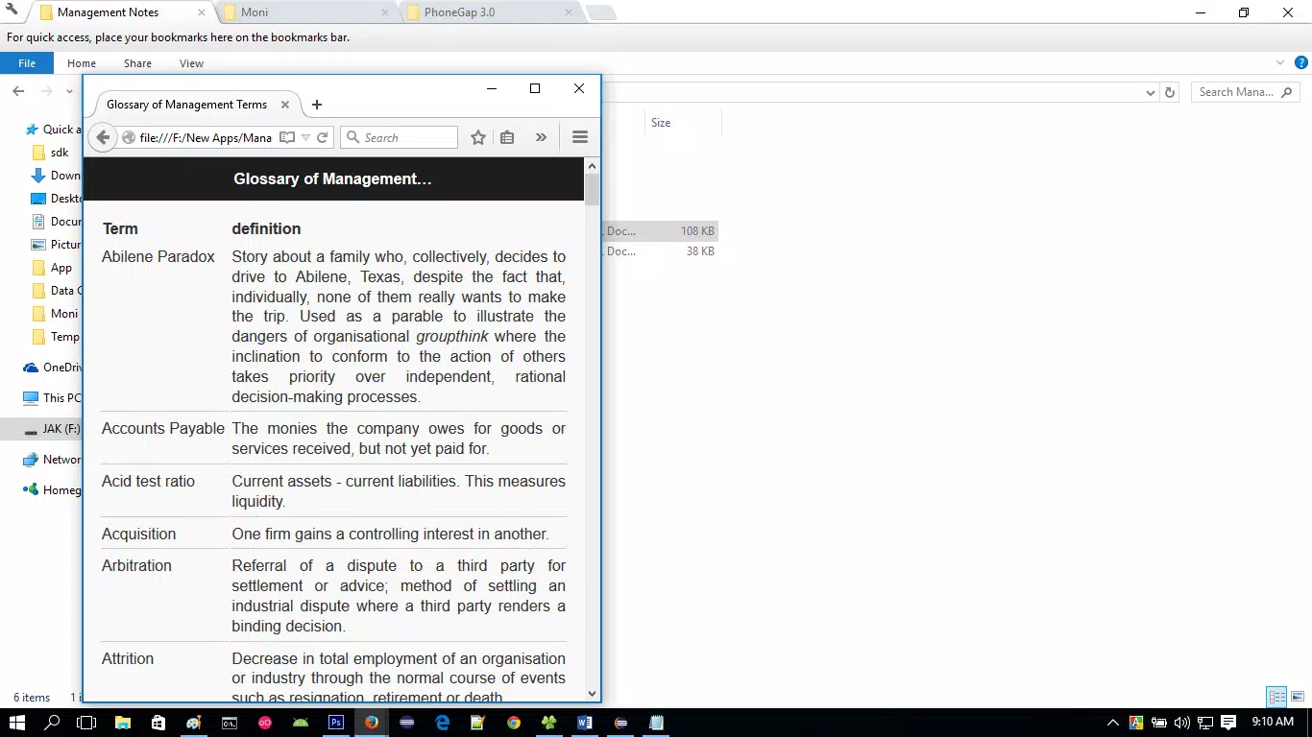This screenshot has width=1312, height=737.
Task: Click the page vertical scrollbar thumb
Action: 592,189
